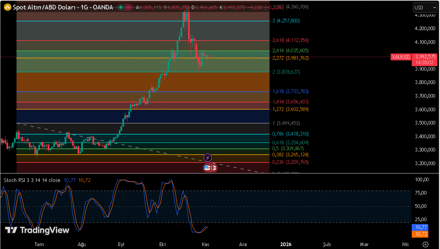This screenshot has width=440, height=249.
Task: Click the Tem label on time axis
Action: click(x=39, y=244)
